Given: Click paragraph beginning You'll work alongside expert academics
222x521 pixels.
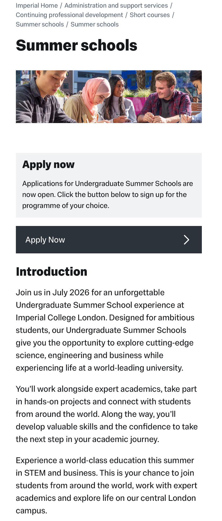Looking at the screenshot, I should pyautogui.click(x=107, y=414).
